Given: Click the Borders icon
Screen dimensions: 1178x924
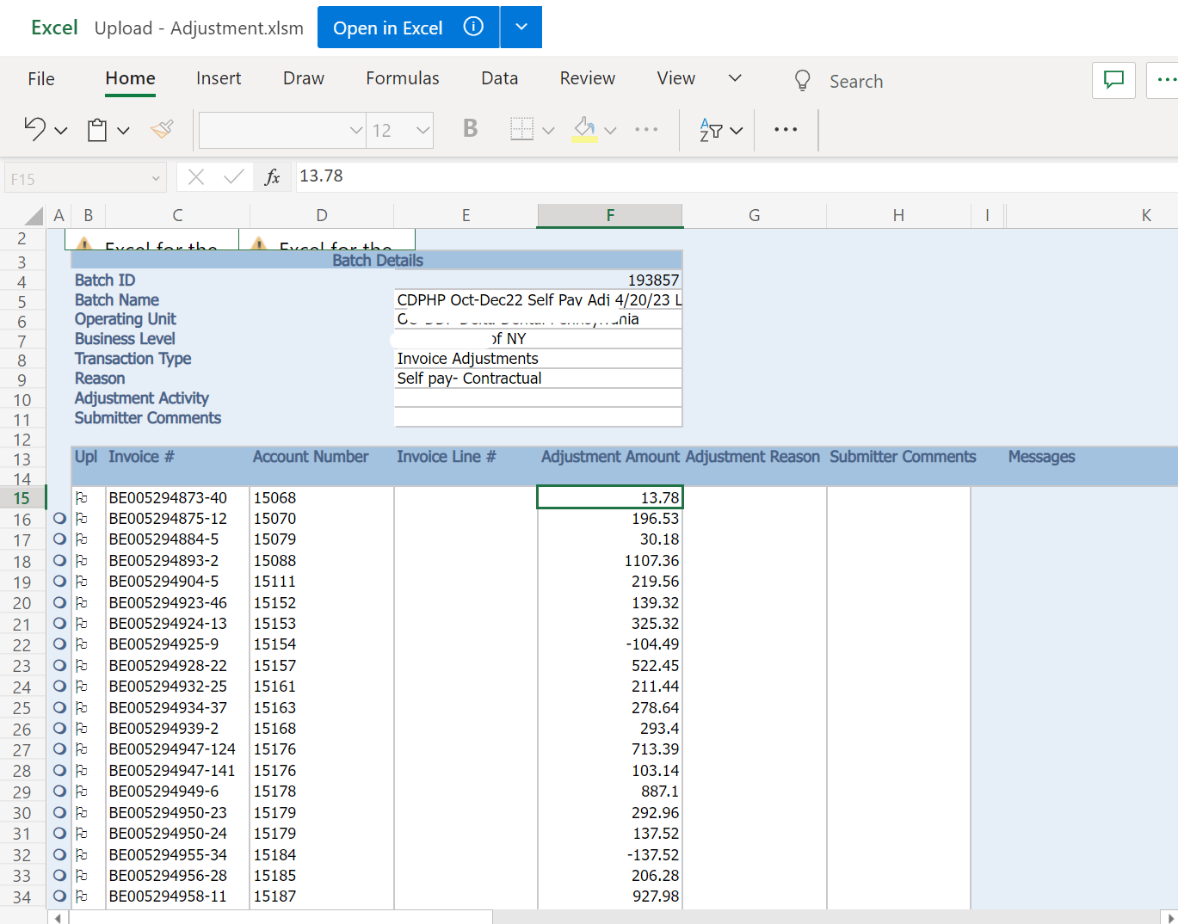Looking at the screenshot, I should (x=521, y=129).
